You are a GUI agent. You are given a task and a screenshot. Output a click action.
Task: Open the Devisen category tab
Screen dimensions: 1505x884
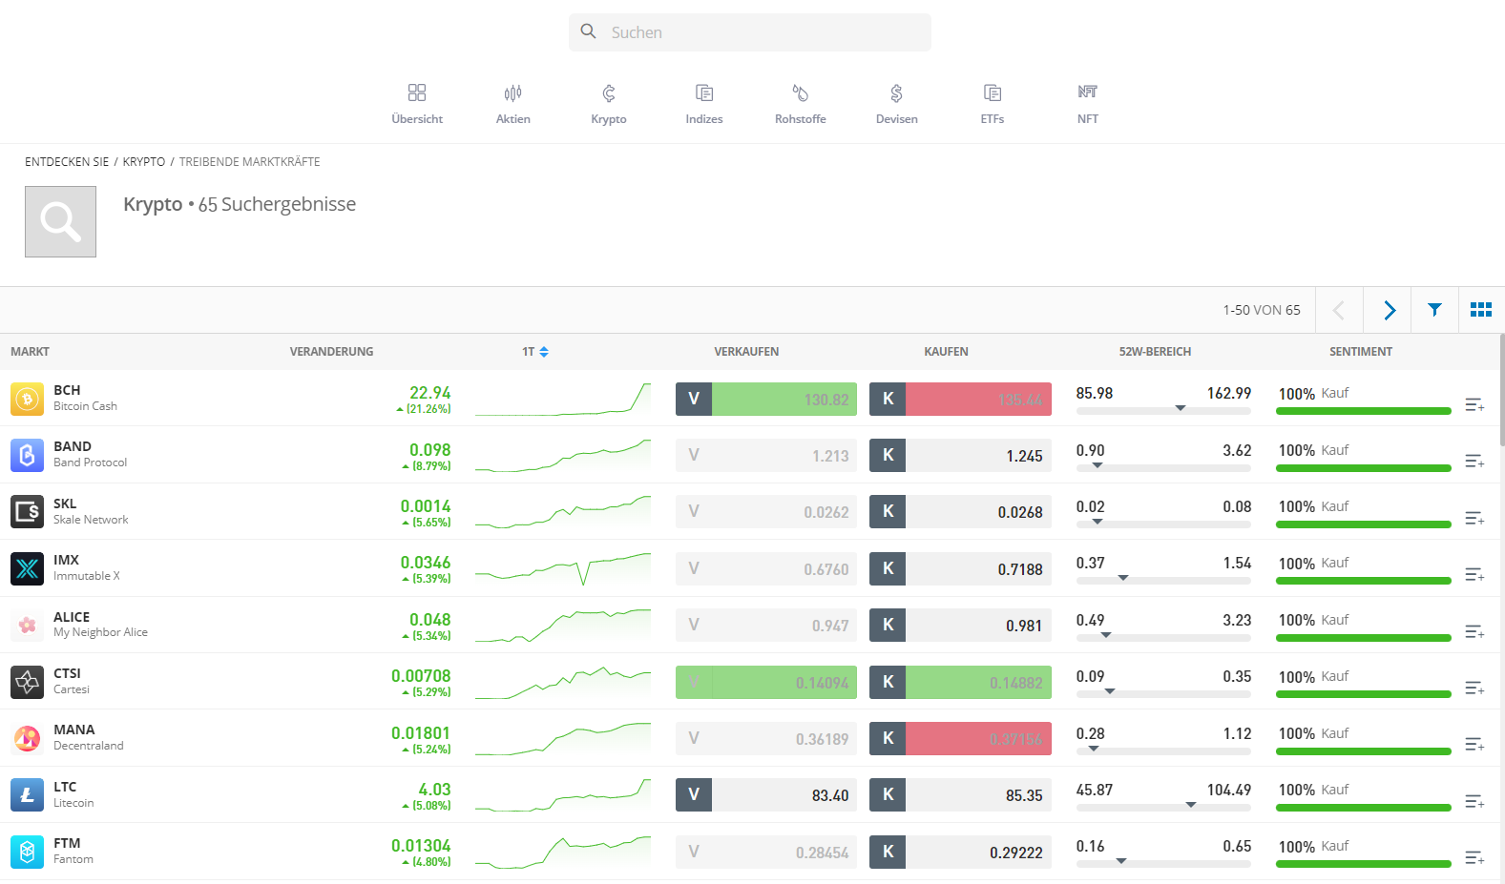(897, 104)
